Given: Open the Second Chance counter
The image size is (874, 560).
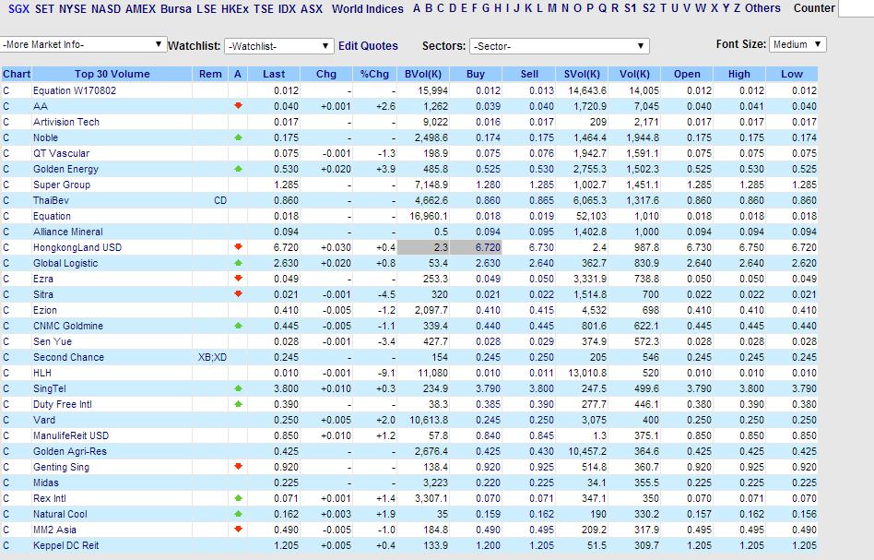Looking at the screenshot, I should pyautogui.click(x=68, y=357).
